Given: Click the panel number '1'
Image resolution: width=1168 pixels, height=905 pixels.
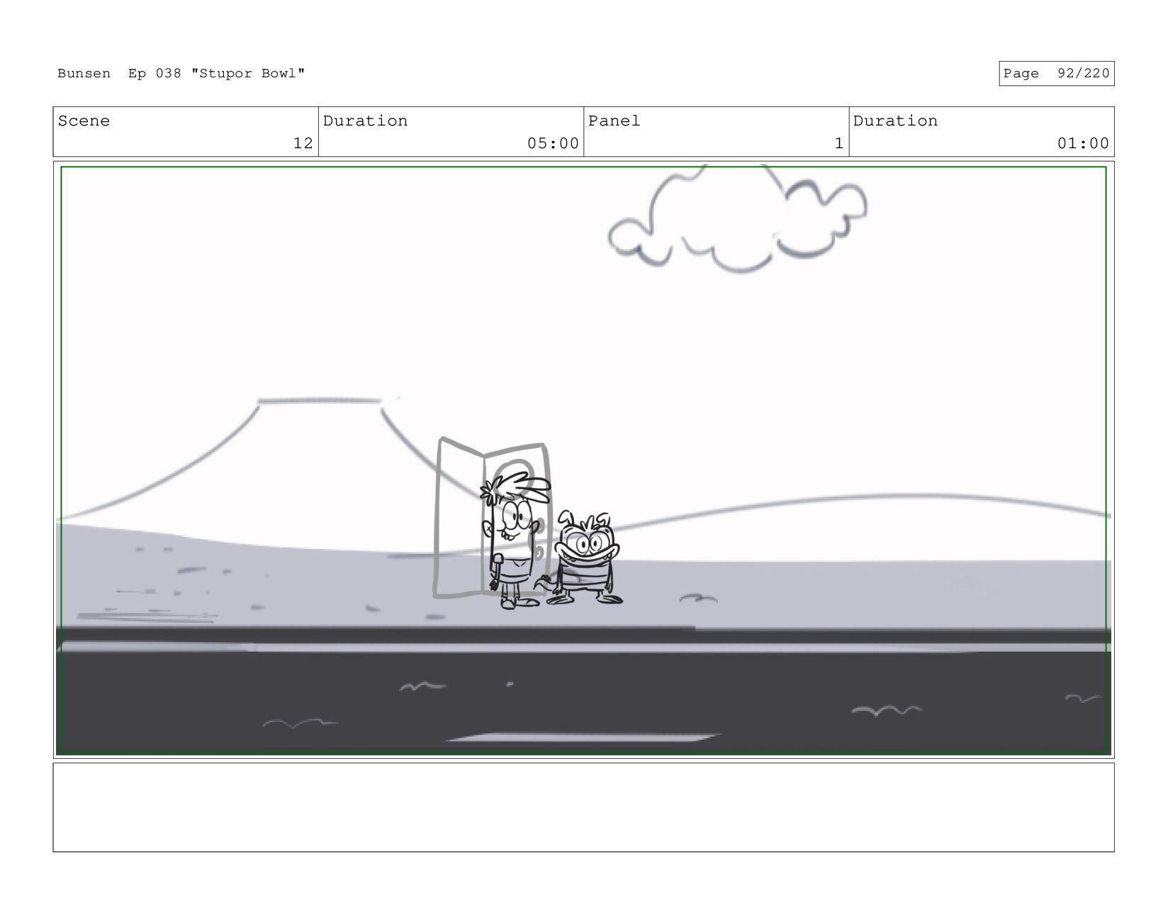Looking at the screenshot, I should 839,143.
